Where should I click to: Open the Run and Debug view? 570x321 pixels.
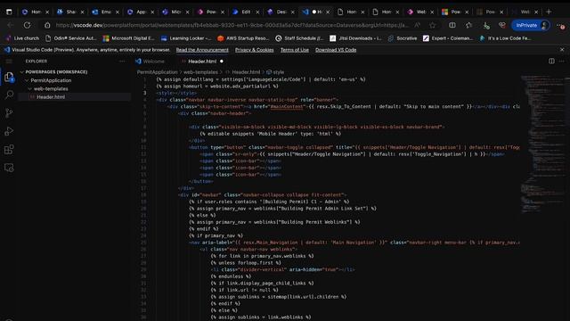click(9, 131)
